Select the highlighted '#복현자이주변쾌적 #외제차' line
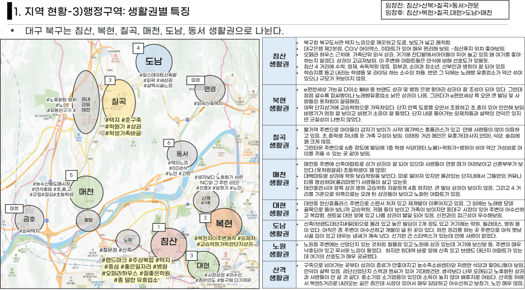Image resolution: width=525 pixels, height=290 pixels. (x=225, y=238)
